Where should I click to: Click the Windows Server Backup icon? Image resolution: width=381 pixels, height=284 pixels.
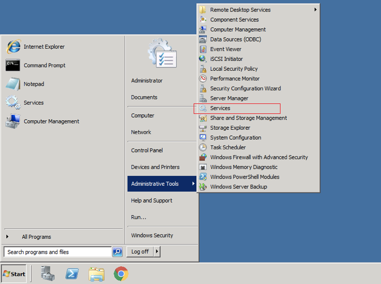[x=203, y=186]
